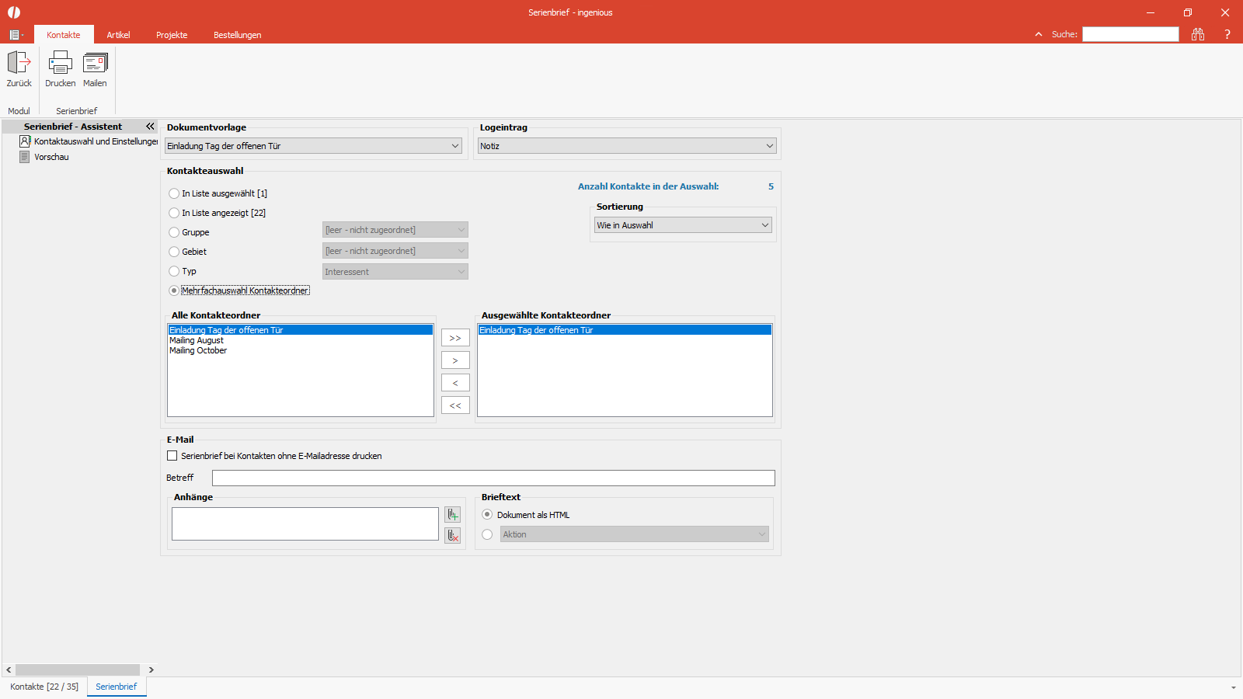The image size is (1243, 699).
Task: Click the Vorschau page icon
Action: (x=25, y=157)
